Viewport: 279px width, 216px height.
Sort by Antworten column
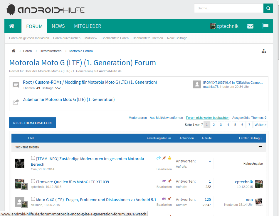click(186, 138)
